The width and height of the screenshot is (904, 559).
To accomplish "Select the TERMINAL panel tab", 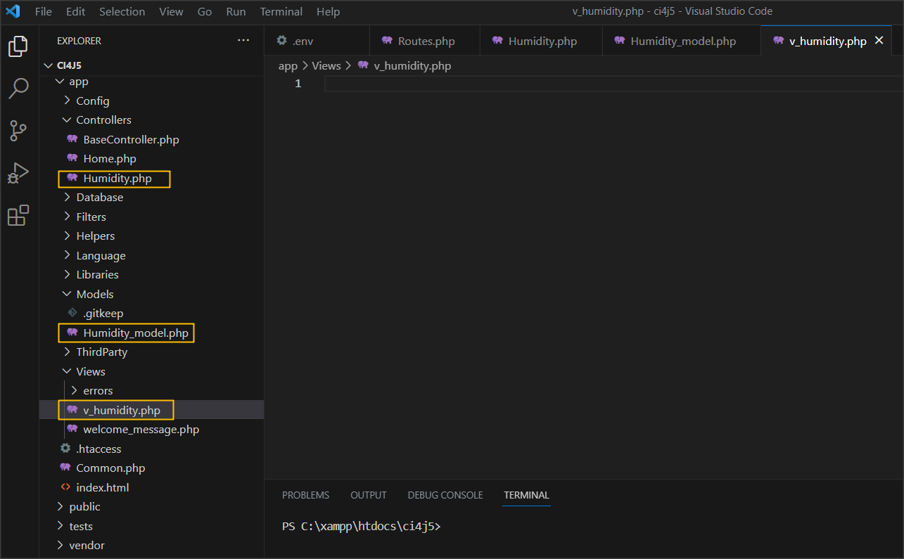I will tap(526, 495).
